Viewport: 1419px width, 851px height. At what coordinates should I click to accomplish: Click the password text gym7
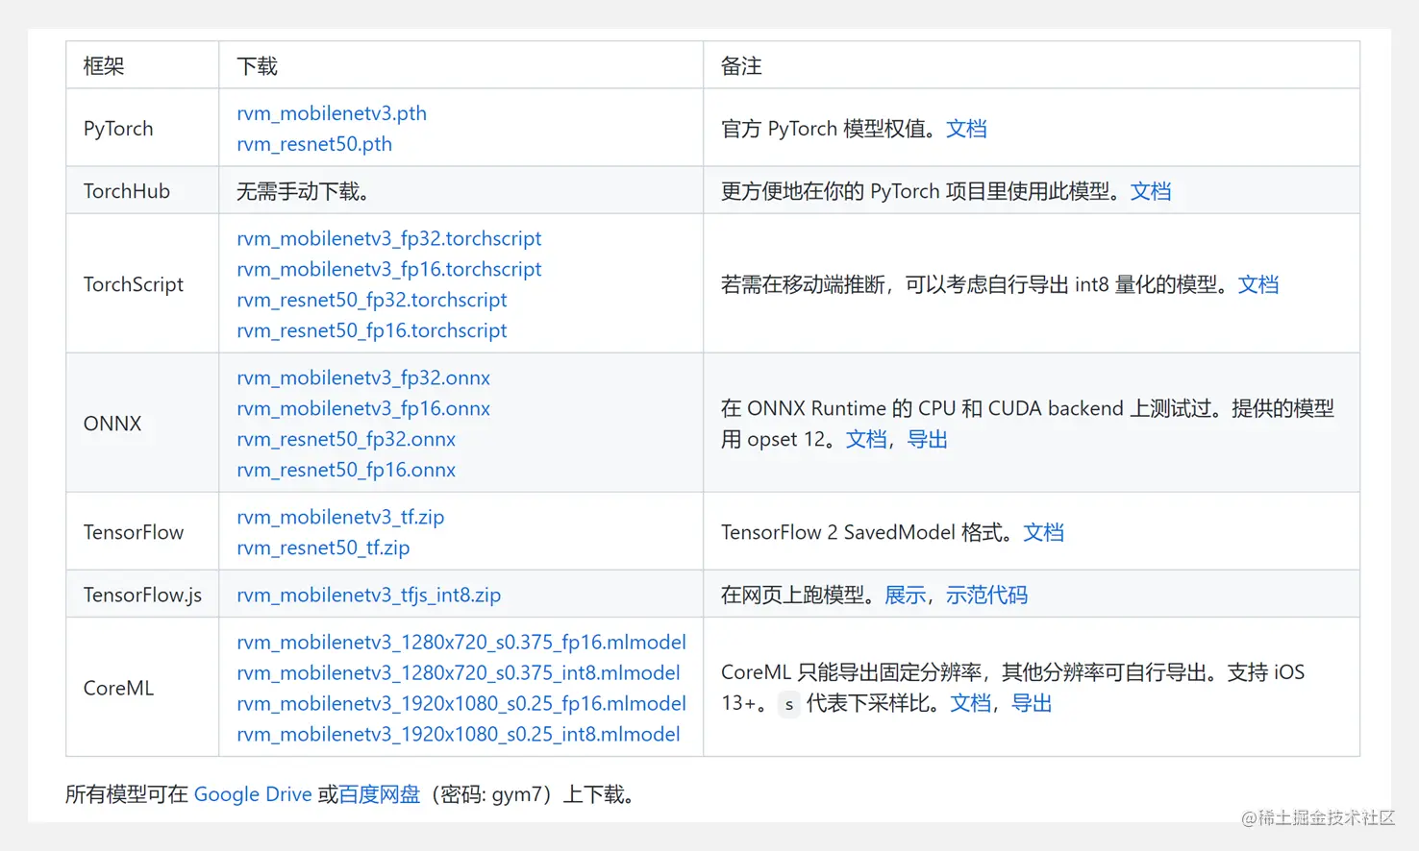(x=518, y=794)
